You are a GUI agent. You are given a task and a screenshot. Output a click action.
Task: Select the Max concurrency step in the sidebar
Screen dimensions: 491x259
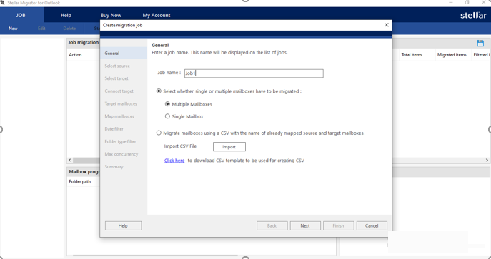coord(121,154)
